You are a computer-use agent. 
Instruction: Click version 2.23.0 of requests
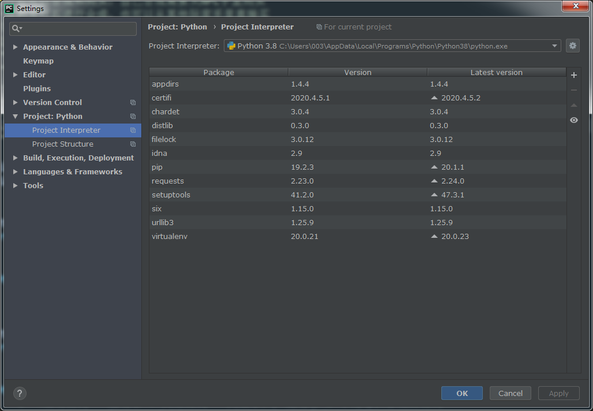pos(302,181)
